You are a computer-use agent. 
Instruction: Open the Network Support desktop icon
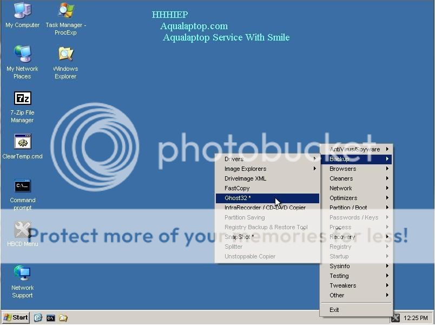tap(22, 274)
